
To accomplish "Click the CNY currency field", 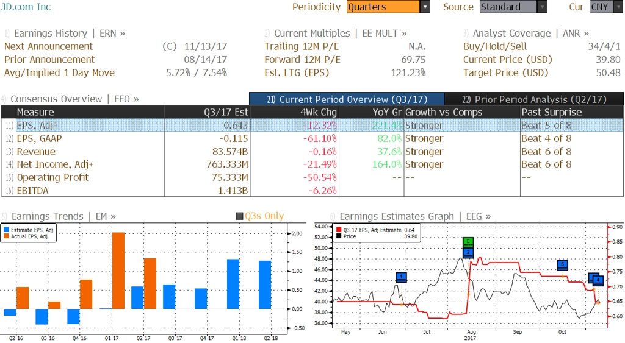I will coord(601,7).
